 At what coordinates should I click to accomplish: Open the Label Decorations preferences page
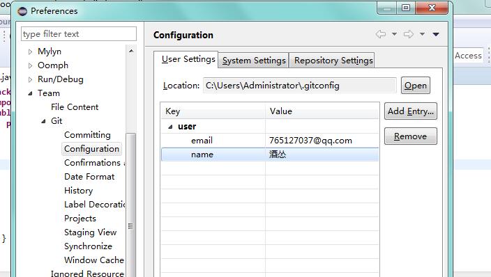pos(94,205)
